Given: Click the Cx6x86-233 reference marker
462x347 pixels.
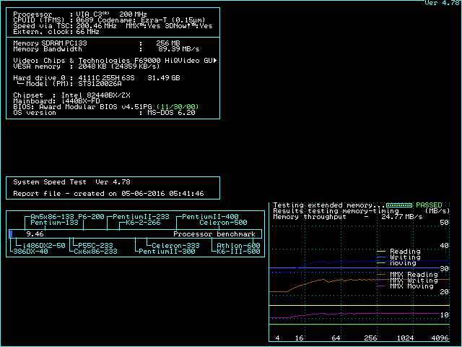Looking at the screenshot, I should (x=95, y=252).
